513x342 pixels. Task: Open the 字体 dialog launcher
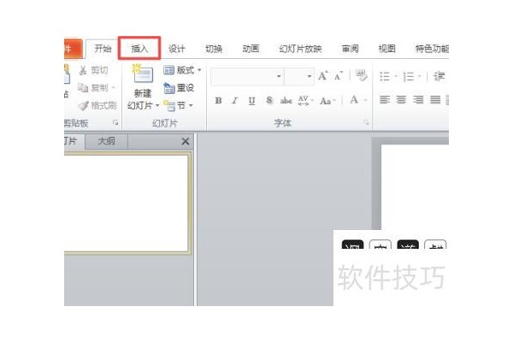tap(366, 123)
